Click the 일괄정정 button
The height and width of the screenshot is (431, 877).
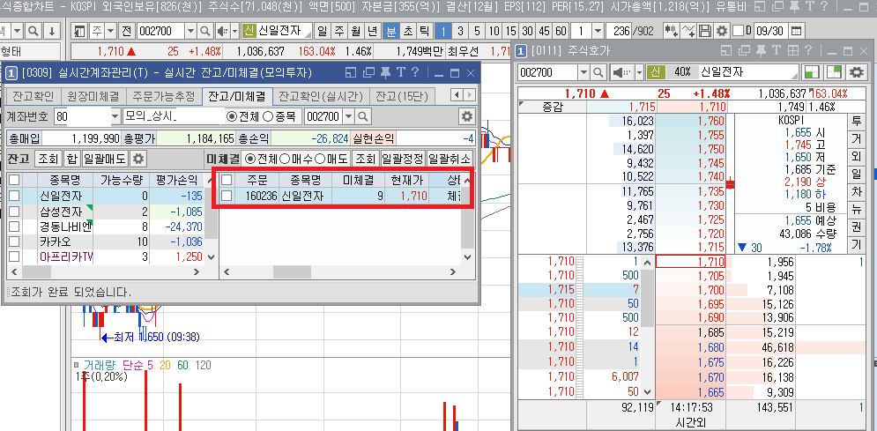click(402, 159)
